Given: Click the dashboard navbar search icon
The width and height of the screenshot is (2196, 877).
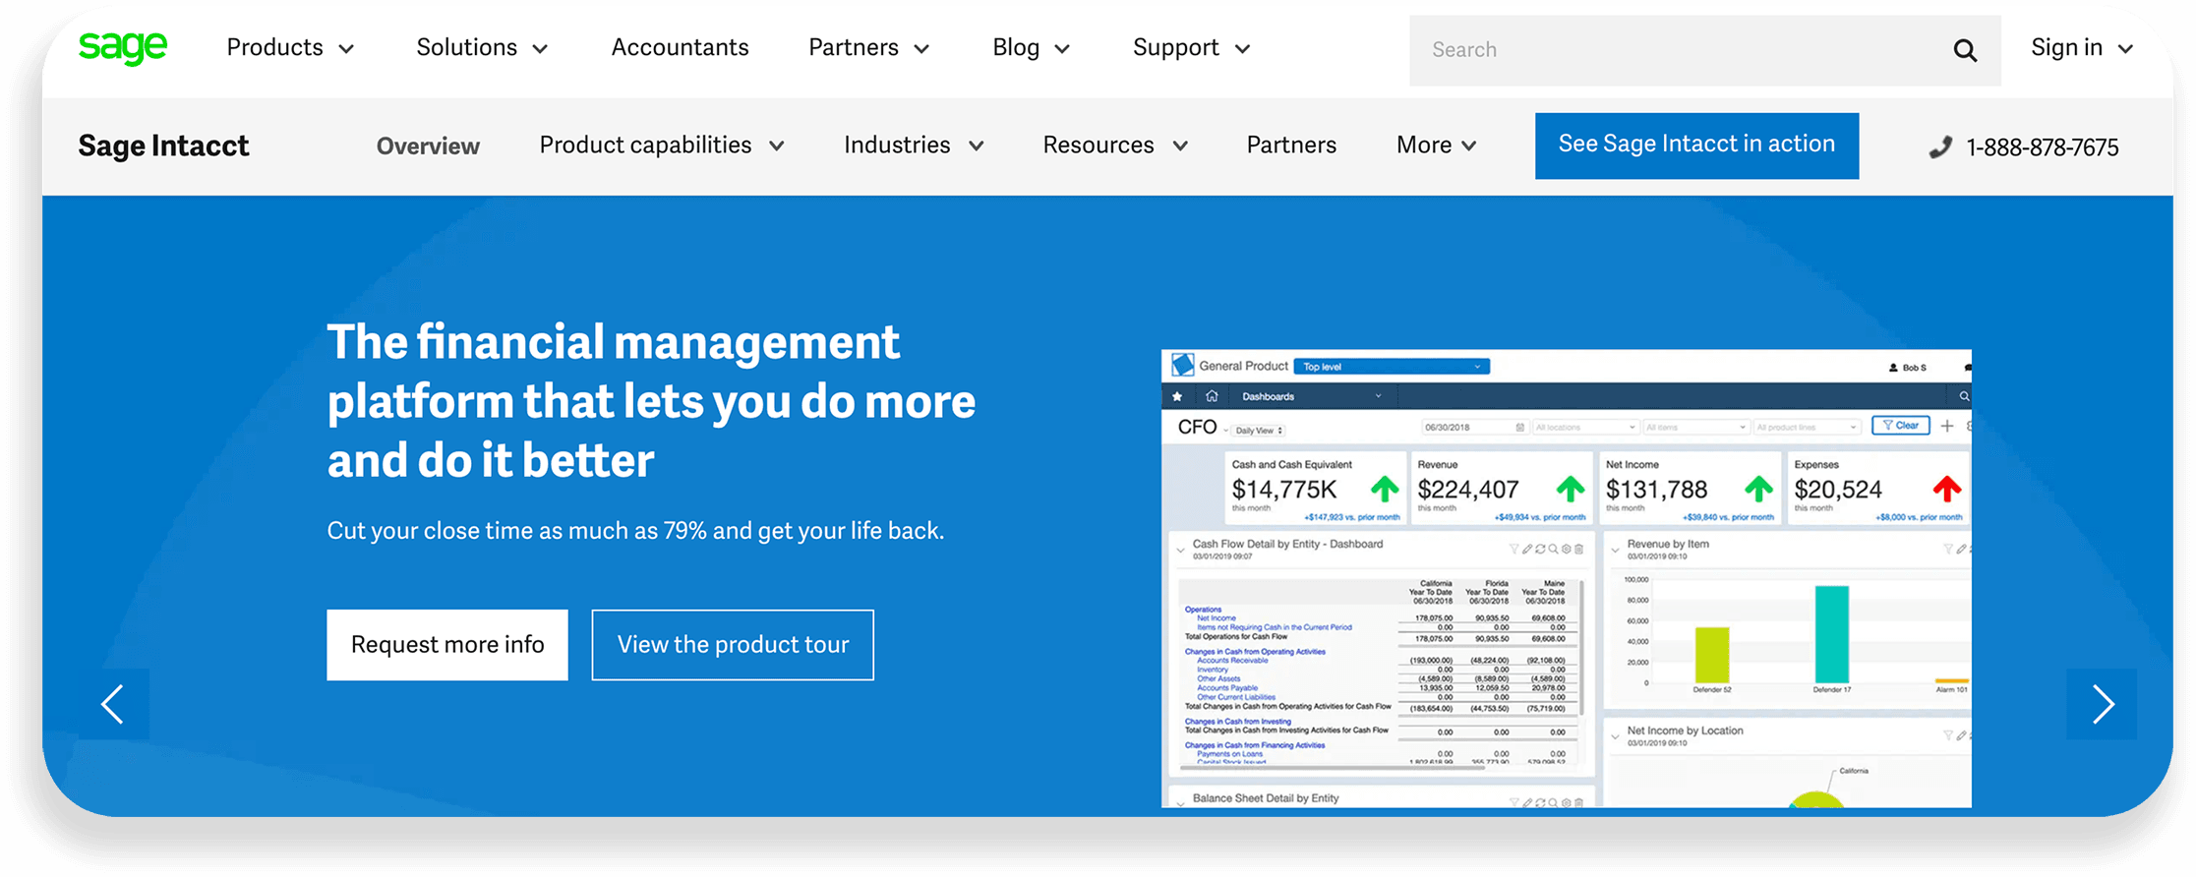Looking at the screenshot, I should point(1963,396).
